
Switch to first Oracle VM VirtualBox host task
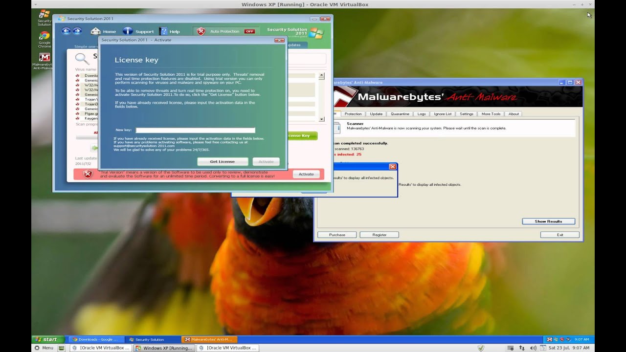pos(100,348)
